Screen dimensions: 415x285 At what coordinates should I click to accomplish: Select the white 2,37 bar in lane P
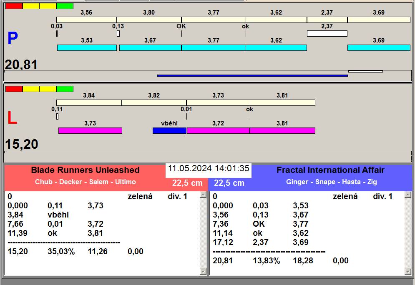pos(327,34)
